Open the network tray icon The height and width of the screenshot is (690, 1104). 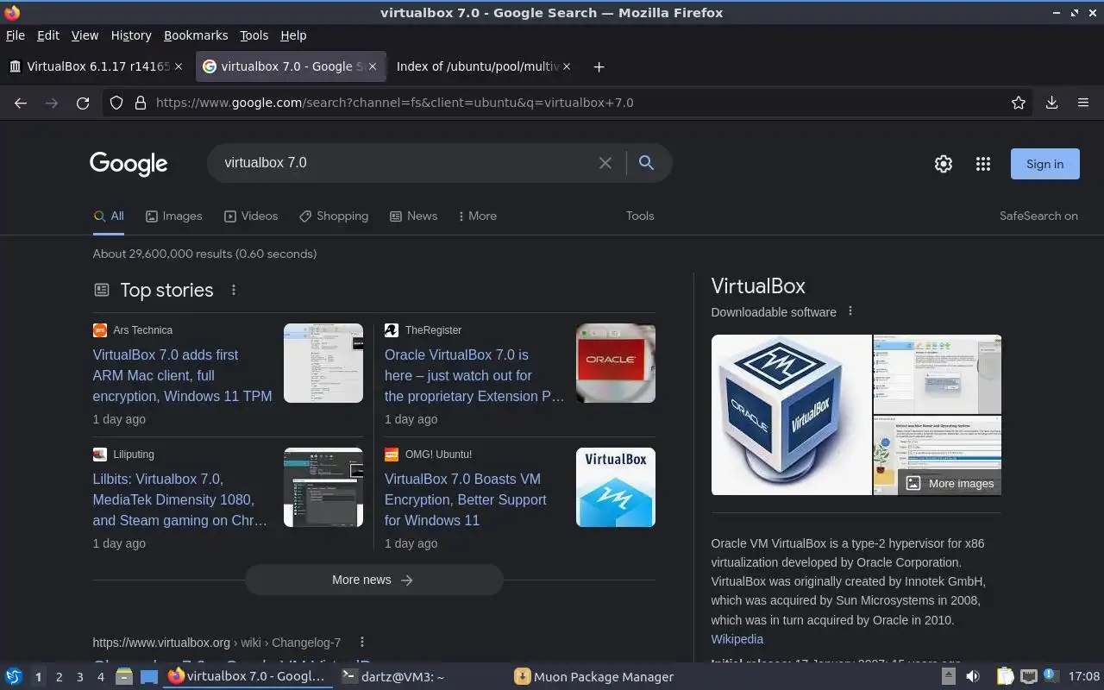1028,676
